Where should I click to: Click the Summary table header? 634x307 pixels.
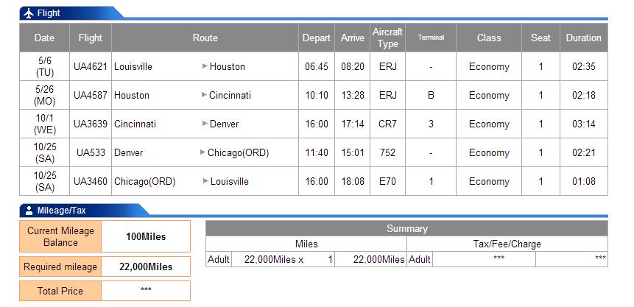406,228
